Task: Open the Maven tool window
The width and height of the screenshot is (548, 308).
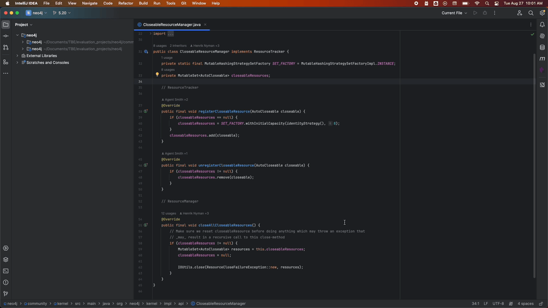Action: click(x=542, y=59)
